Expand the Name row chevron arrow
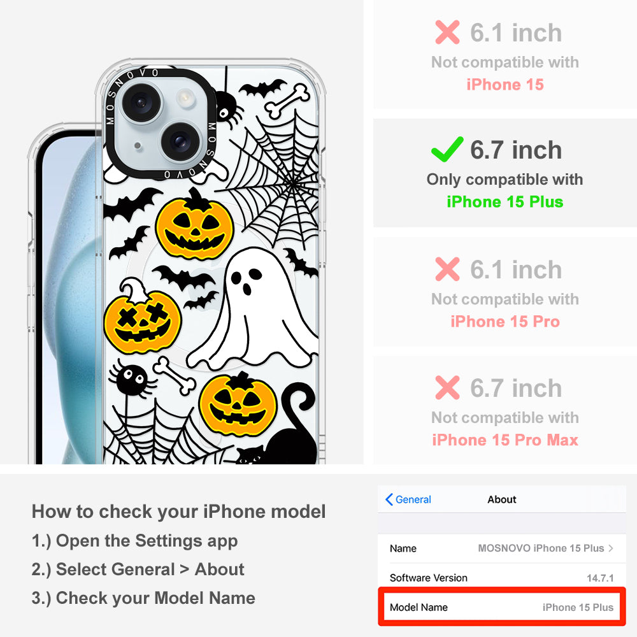Viewport: 637px width, 637px height. pyautogui.click(x=611, y=548)
